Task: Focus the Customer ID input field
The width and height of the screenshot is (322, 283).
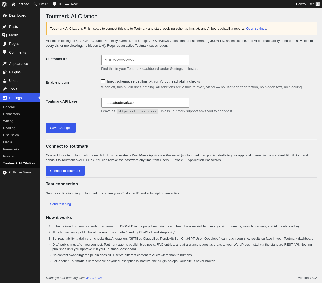Action: pyautogui.click(x=145, y=60)
